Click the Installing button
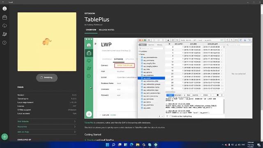 (47, 78)
